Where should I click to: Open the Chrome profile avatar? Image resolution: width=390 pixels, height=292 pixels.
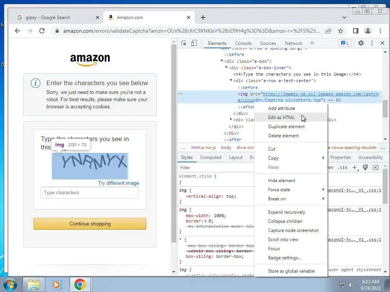coord(368,31)
